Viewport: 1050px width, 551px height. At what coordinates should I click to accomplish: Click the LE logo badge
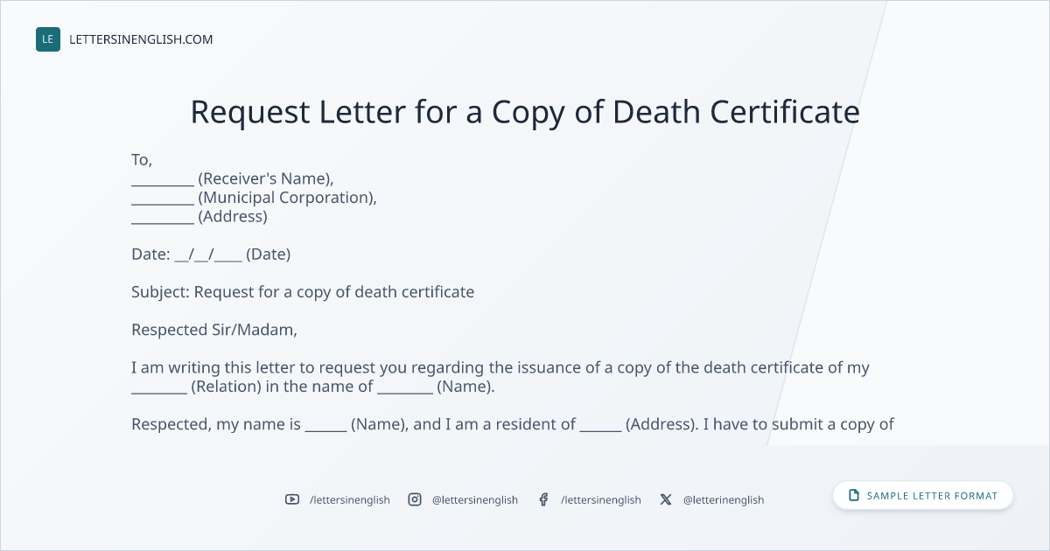tap(48, 39)
